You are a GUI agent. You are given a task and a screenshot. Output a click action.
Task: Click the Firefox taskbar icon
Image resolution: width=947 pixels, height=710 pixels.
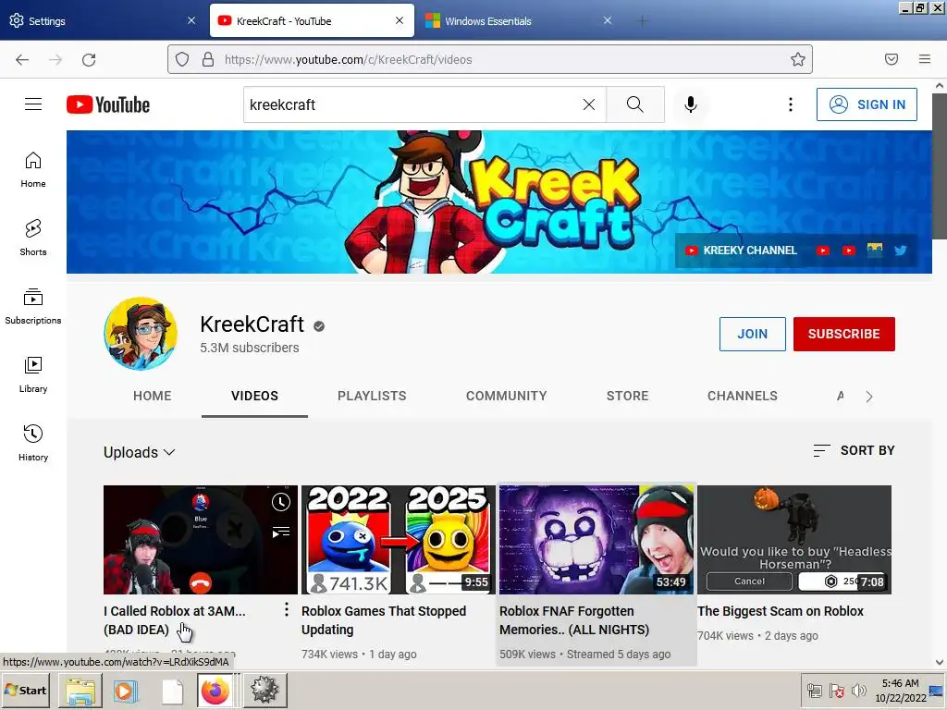point(215,691)
